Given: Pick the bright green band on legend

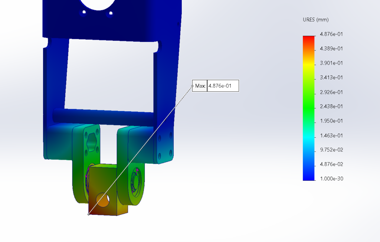Looking at the screenshot, I should coord(308,107).
